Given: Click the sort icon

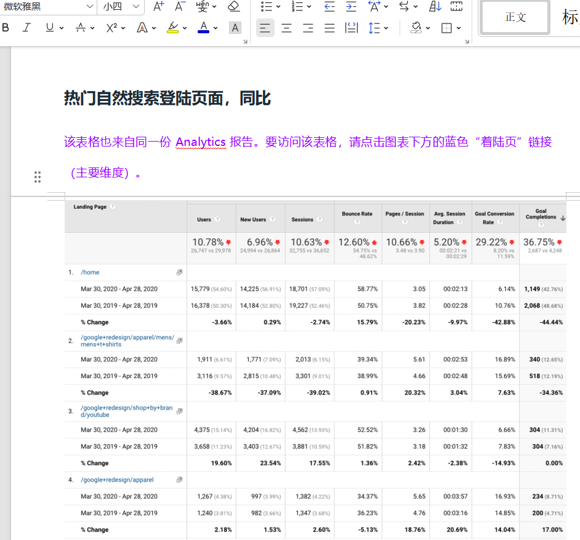Looking at the screenshot, I should [435, 7].
